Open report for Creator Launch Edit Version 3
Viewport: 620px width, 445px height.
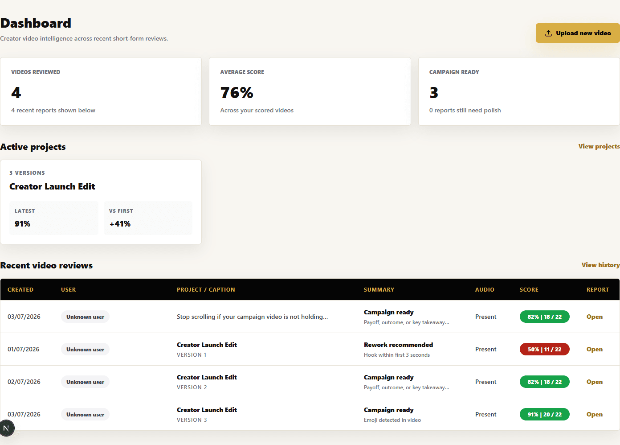click(x=594, y=414)
